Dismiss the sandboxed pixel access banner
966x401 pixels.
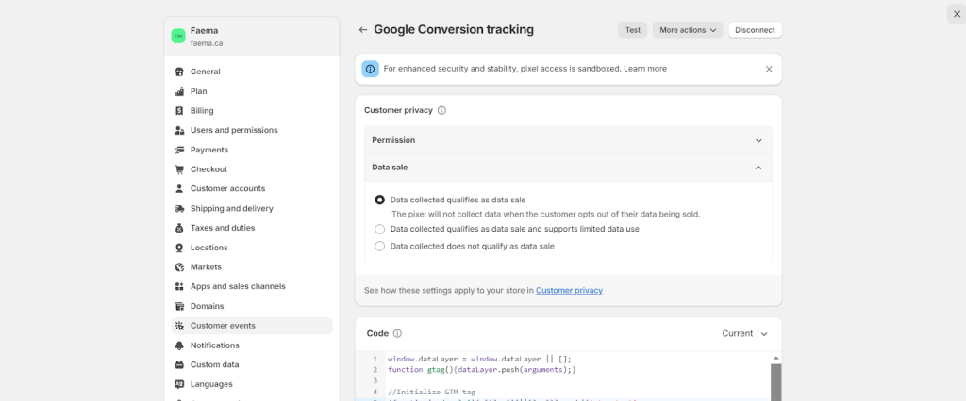point(769,69)
